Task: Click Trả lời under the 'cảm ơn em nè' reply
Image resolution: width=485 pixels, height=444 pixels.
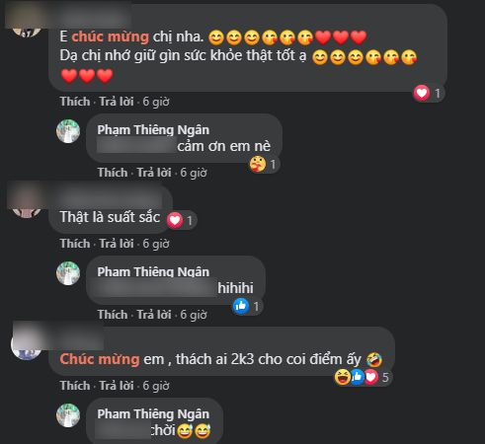Action: 154,173
